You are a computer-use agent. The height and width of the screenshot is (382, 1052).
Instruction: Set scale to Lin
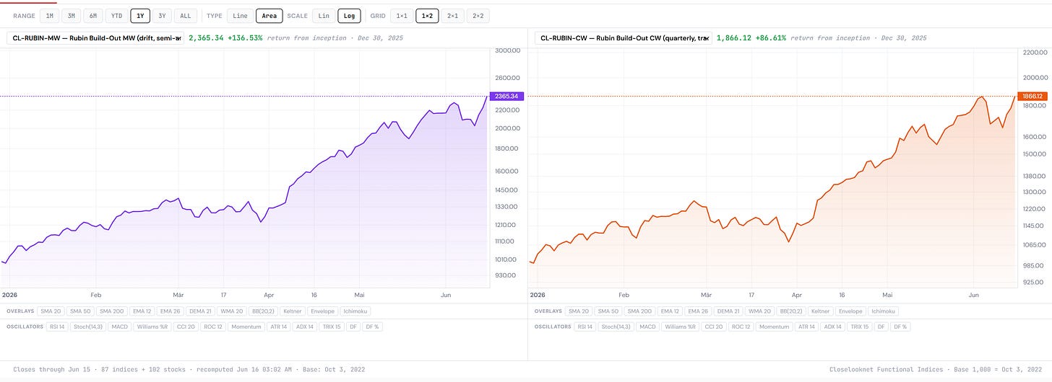[324, 16]
